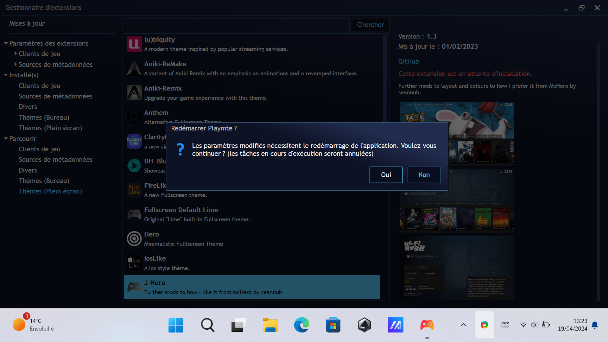The image size is (608, 342).
Task: Click the FireLike theme icon
Action: click(x=134, y=190)
